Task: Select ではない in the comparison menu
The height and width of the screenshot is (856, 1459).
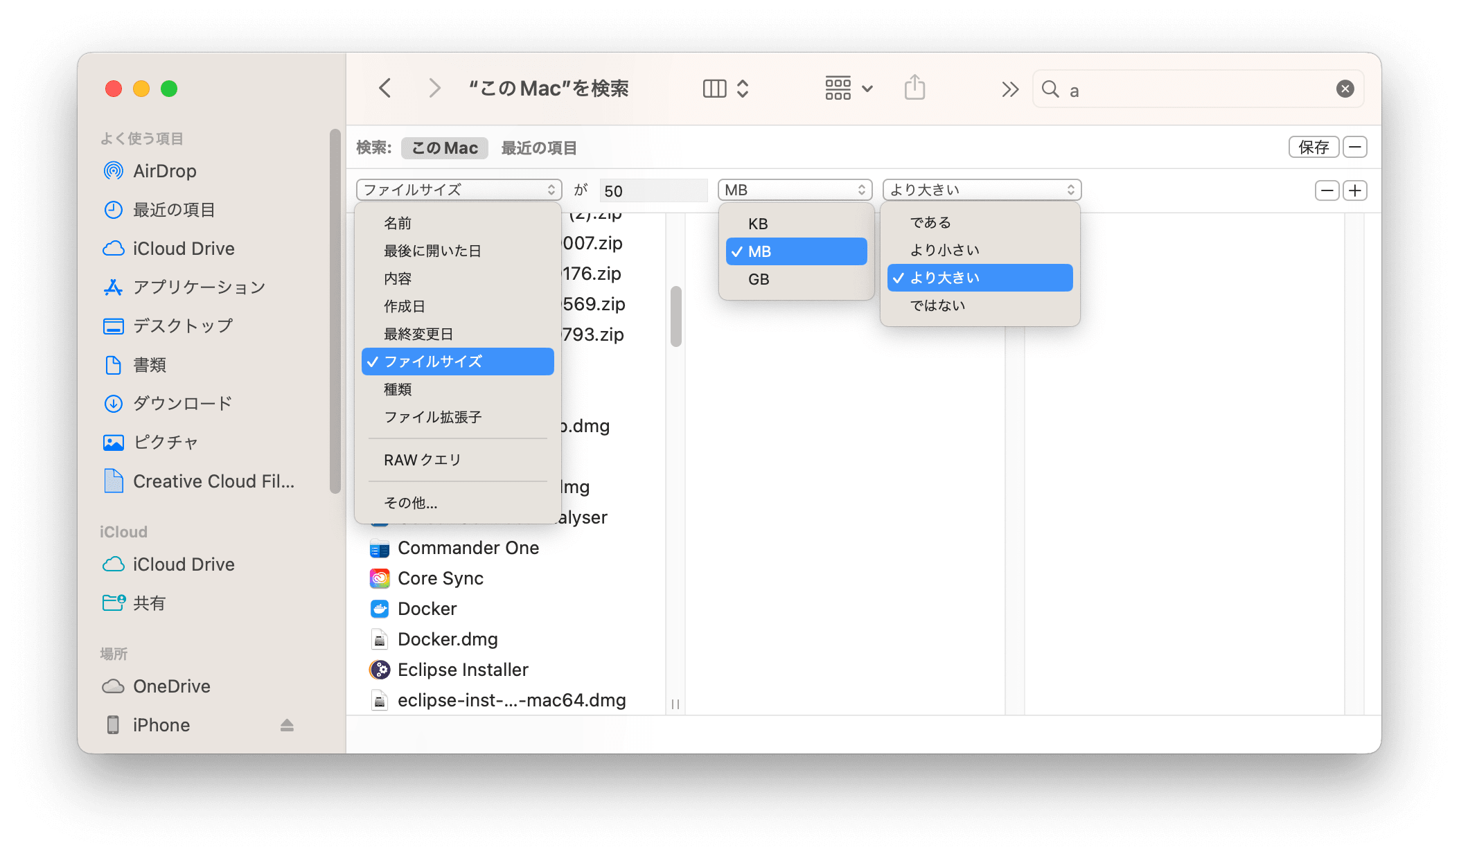Action: (x=980, y=305)
